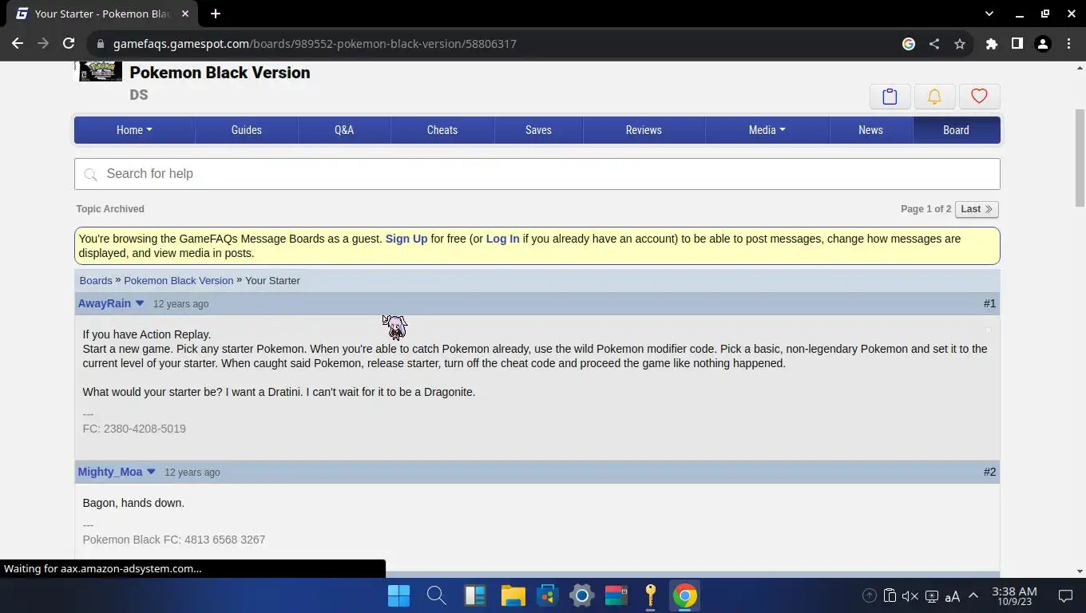Click the site lock icon in address bar
Viewport: 1086px width, 613px height.
coord(99,44)
